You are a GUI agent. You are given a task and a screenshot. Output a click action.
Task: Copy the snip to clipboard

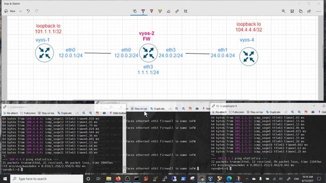301,11
